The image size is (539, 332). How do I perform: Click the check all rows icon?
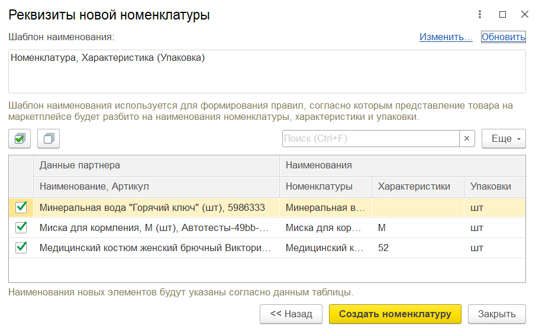(20, 139)
